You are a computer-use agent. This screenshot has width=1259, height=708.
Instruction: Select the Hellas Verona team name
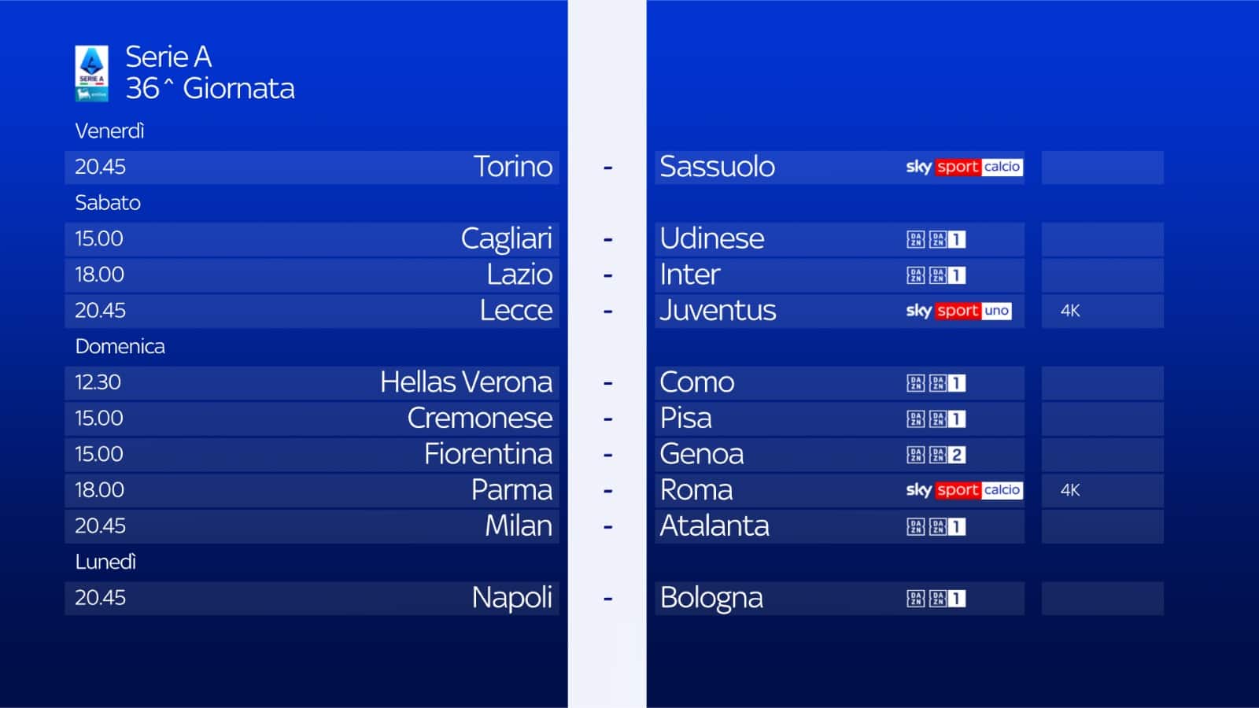(x=466, y=382)
